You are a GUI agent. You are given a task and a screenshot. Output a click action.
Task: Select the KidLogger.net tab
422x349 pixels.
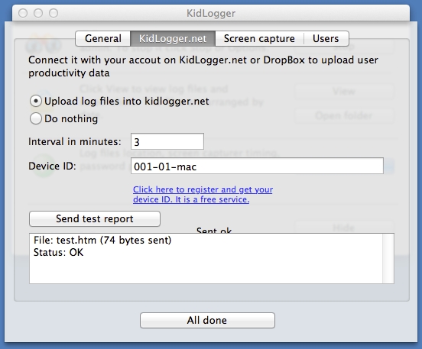(173, 38)
